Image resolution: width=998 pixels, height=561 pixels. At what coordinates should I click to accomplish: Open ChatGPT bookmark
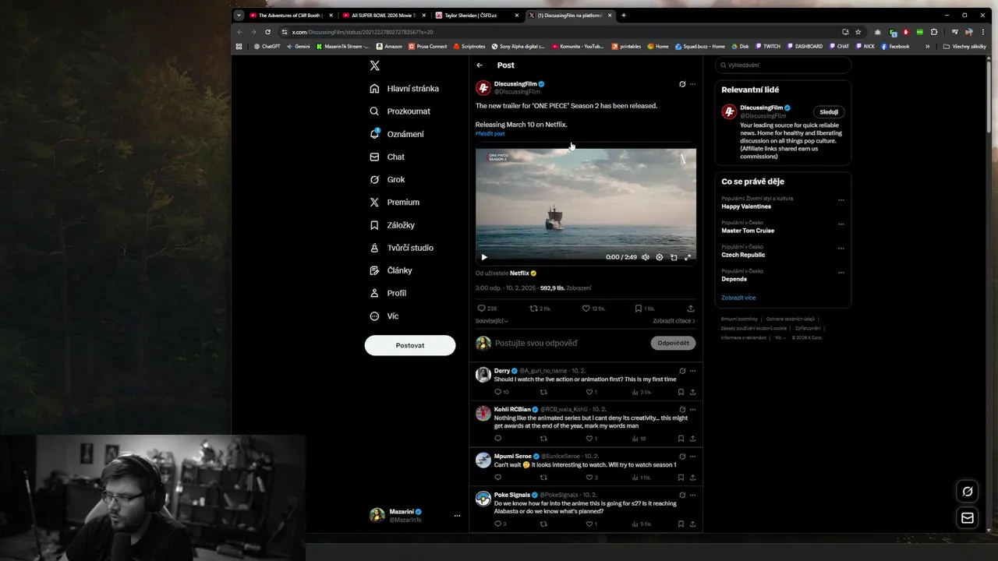(x=267, y=46)
